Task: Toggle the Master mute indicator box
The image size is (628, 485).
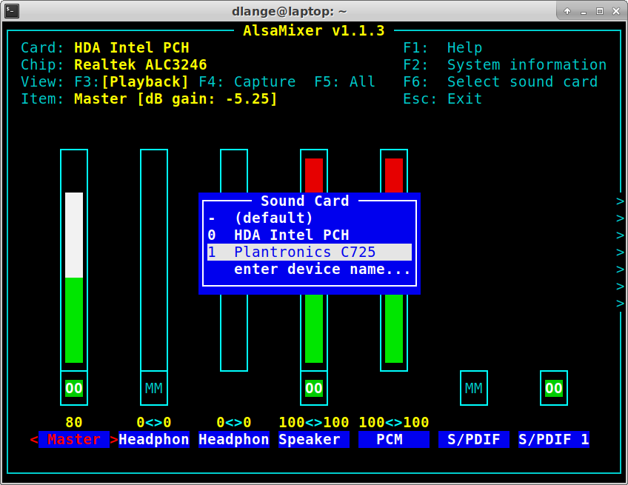Action: tap(74, 388)
